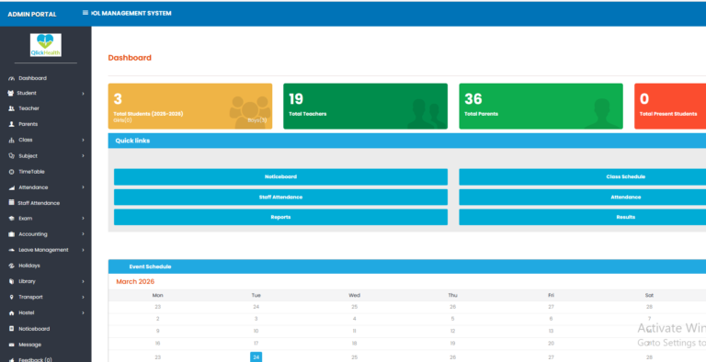
Task: Click the Noticeboard quick link button
Action: tap(280, 177)
